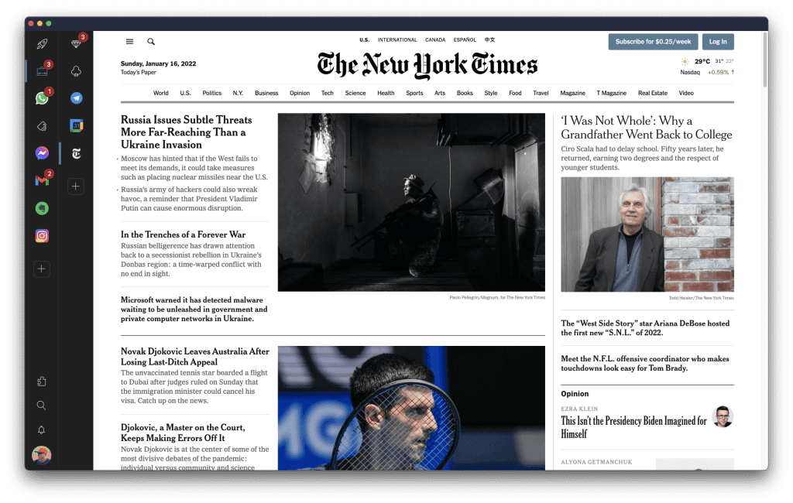Open the hamburger sections menu

(129, 42)
